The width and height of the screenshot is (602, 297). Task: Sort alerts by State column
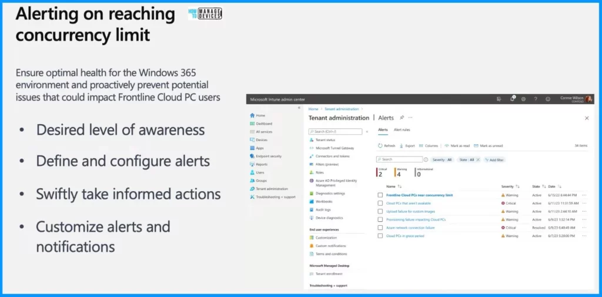click(x=539, y=186)
